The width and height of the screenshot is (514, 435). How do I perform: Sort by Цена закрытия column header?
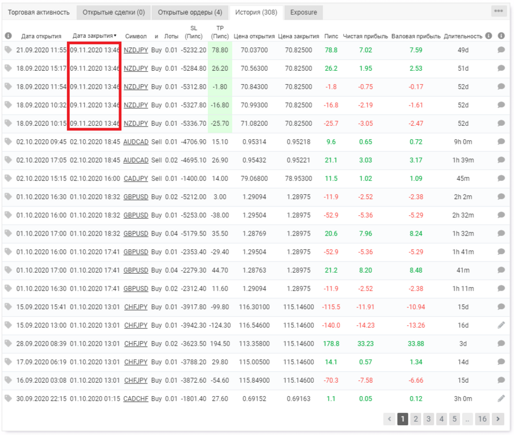tap(299, 37)
